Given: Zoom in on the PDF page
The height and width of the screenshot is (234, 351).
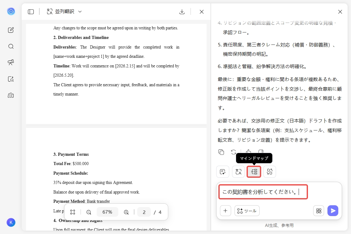Looking at the screenshot, I should [x=126, y=212].
